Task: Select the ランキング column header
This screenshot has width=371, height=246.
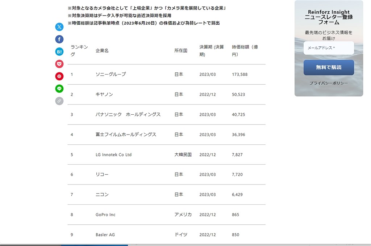Action: (x=79, y=51)
